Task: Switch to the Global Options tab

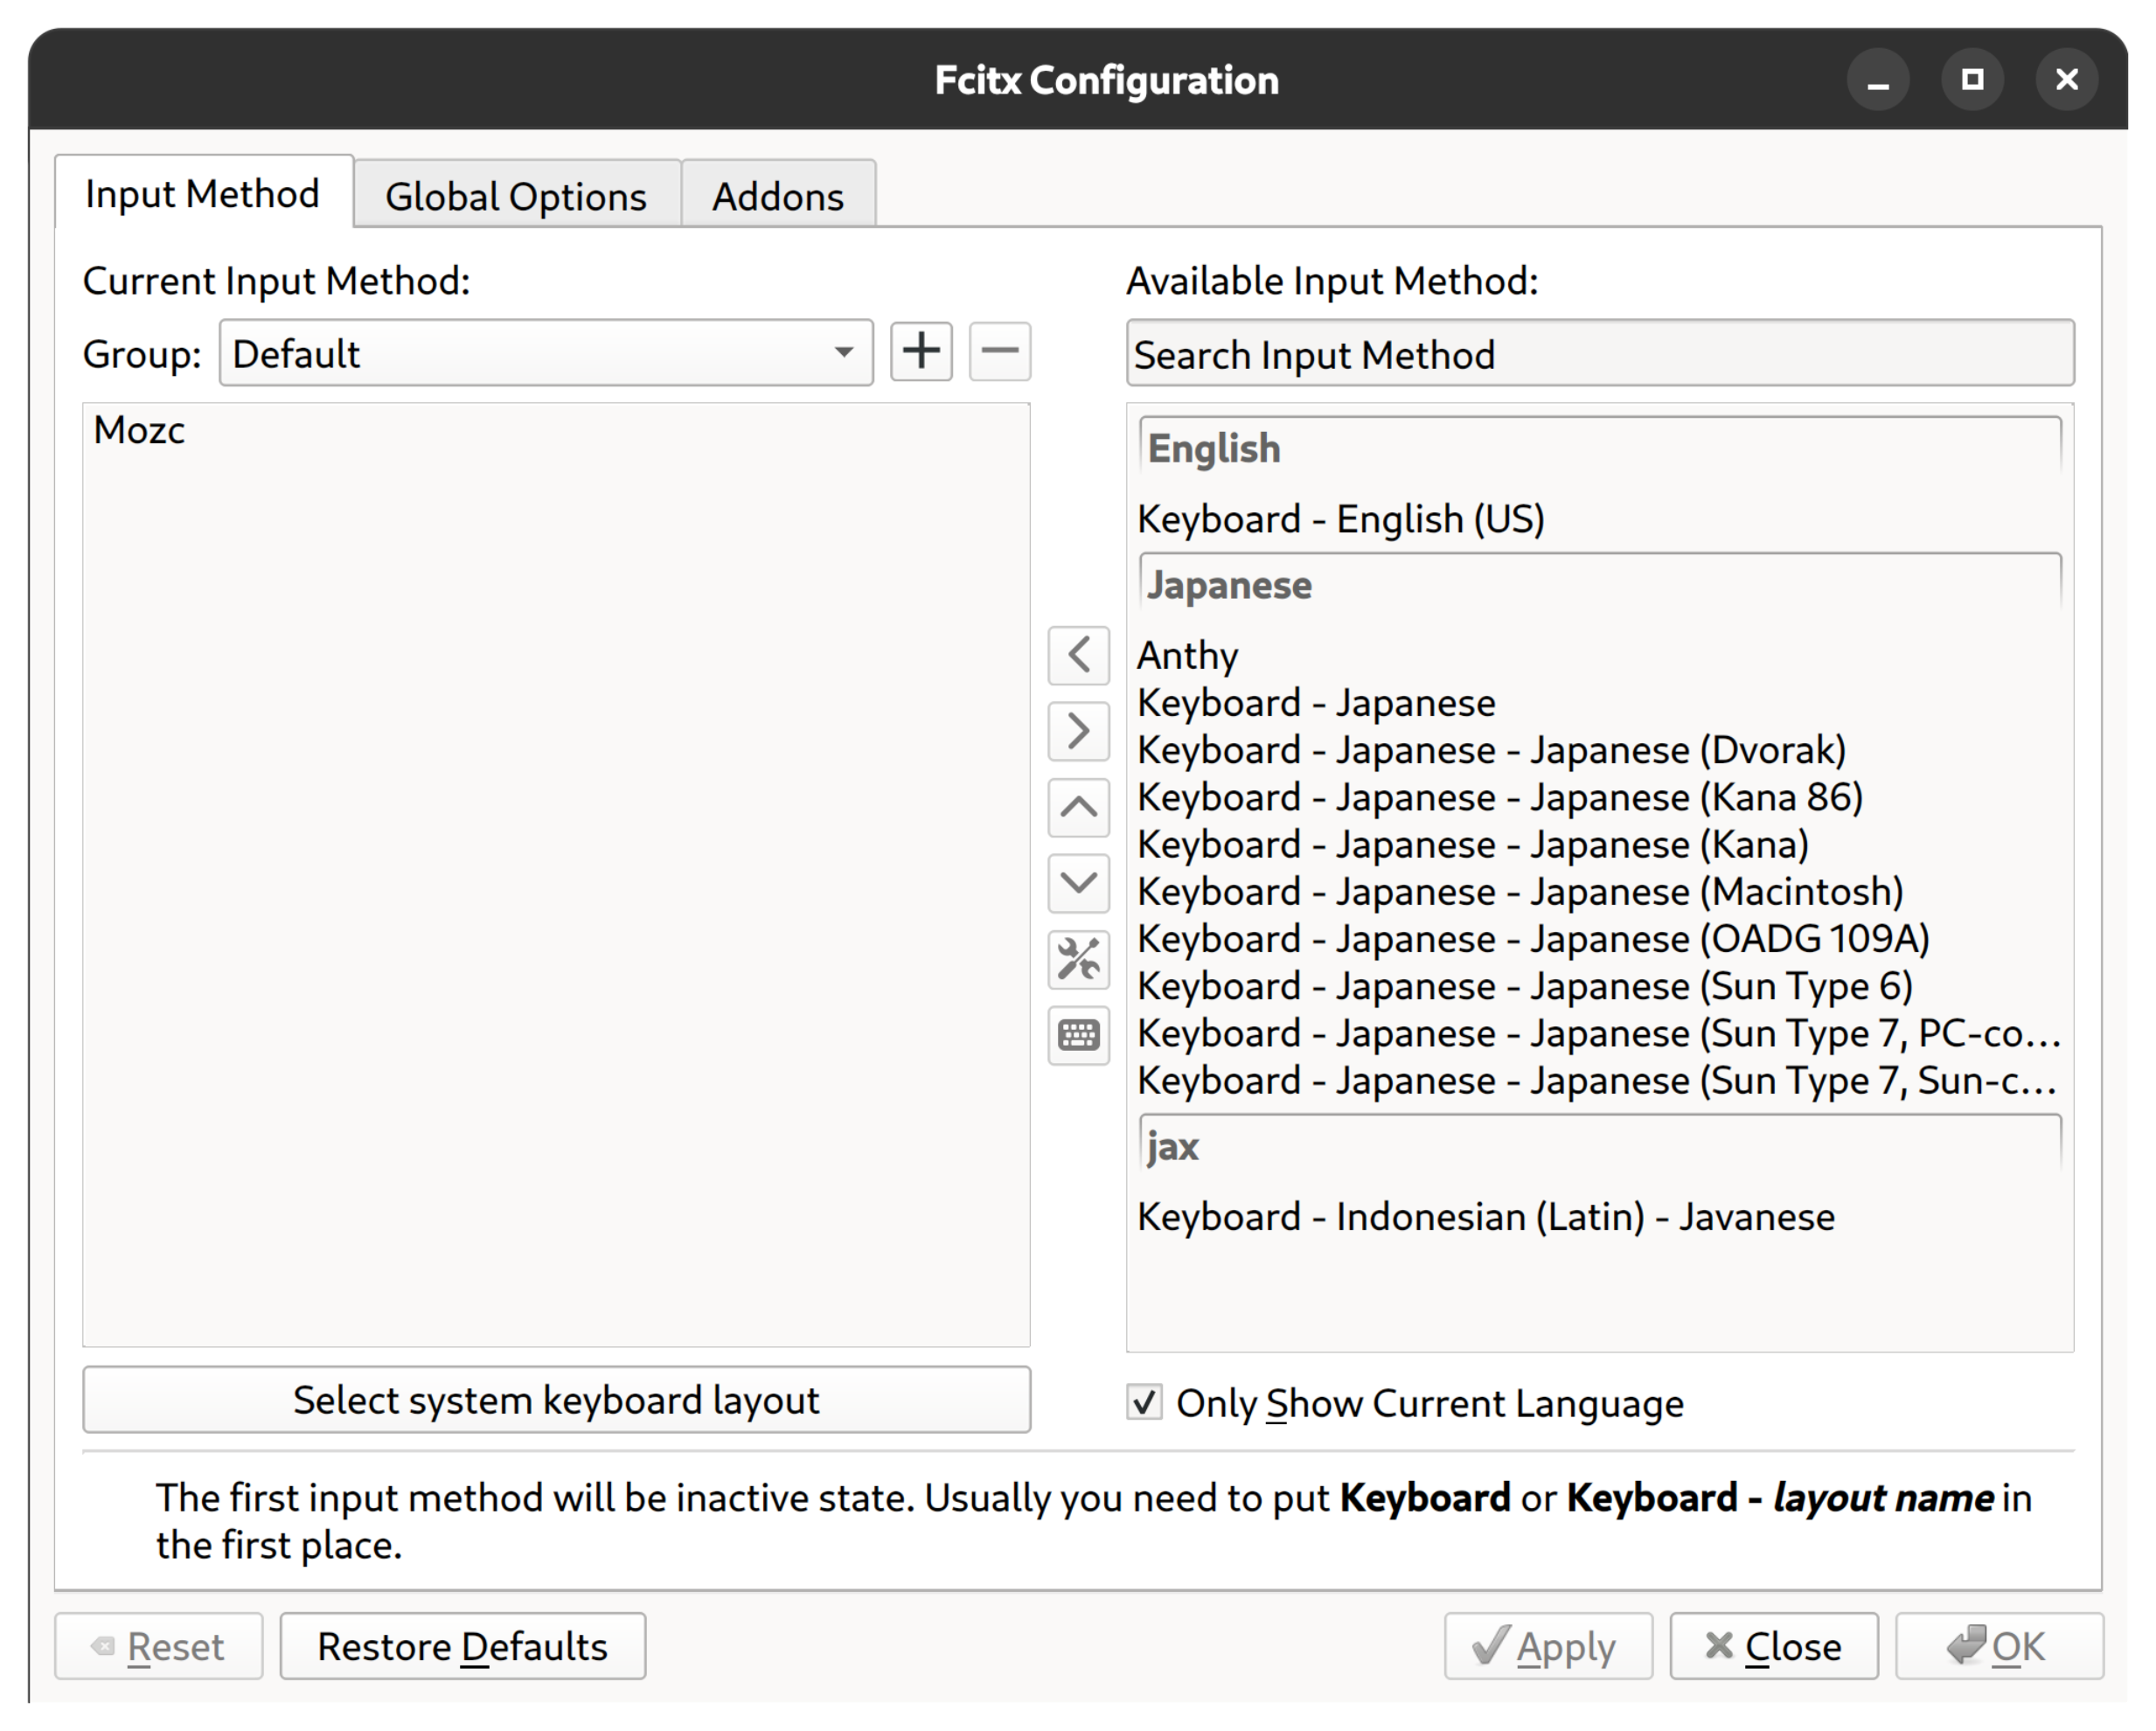Action: pyautogui.click(x=516, y=195)
